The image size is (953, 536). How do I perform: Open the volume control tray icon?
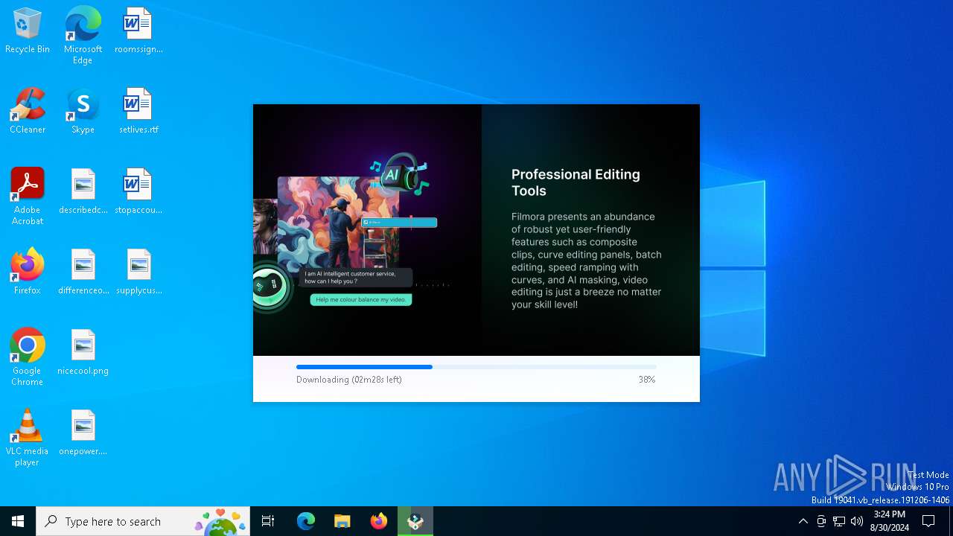tap(857, 521)
